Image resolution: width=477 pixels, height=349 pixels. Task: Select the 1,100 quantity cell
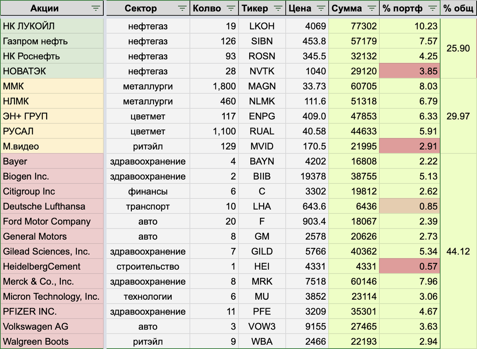click(x=214, y=131)
